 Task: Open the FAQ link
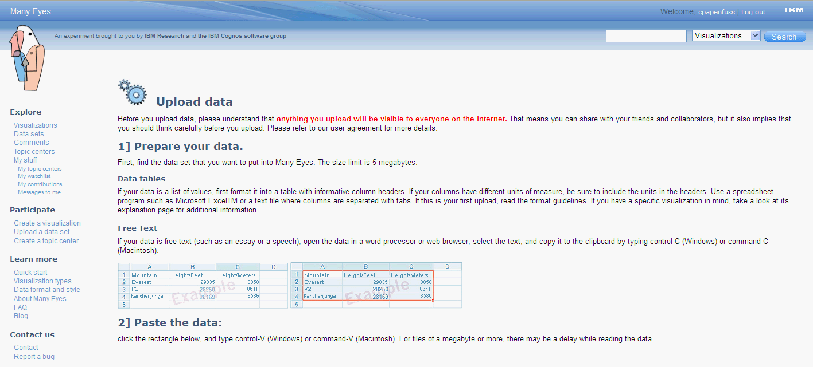tap(21, 307)
